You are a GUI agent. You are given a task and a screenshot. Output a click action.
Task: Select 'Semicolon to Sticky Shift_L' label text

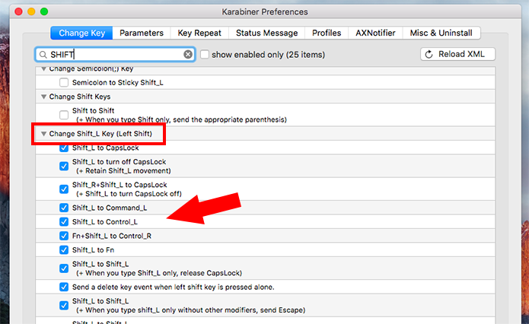point(117,83)
